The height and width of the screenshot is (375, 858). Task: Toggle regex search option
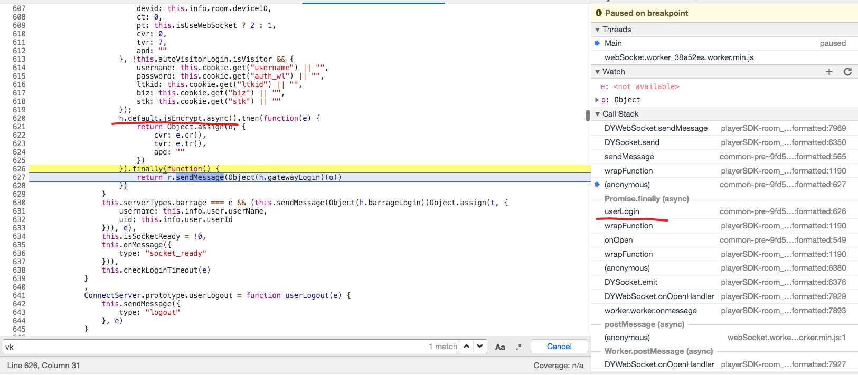tap(518, 347)
